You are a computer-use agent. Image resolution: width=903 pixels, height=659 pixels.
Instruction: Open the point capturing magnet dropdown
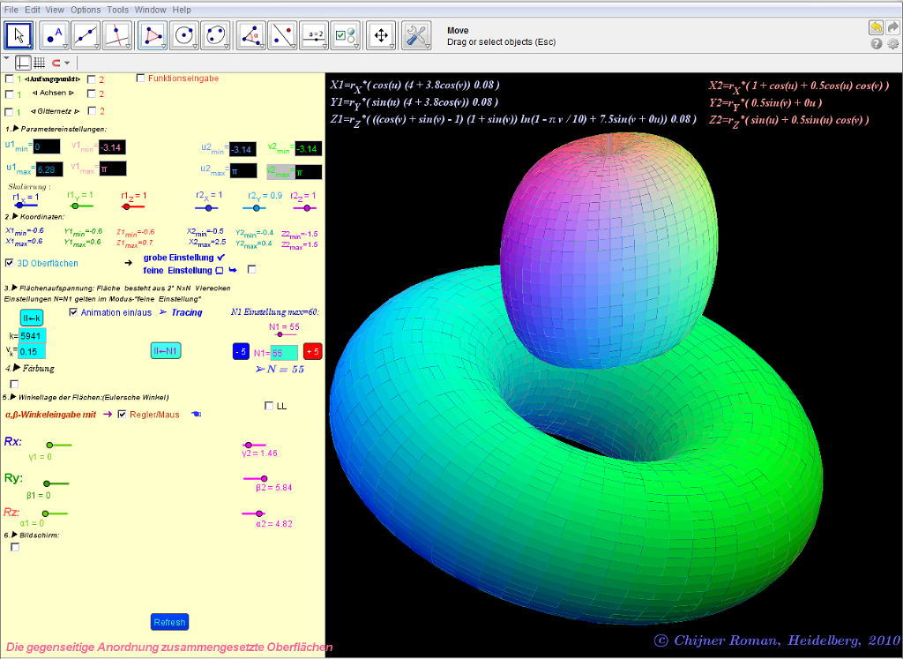66,63
